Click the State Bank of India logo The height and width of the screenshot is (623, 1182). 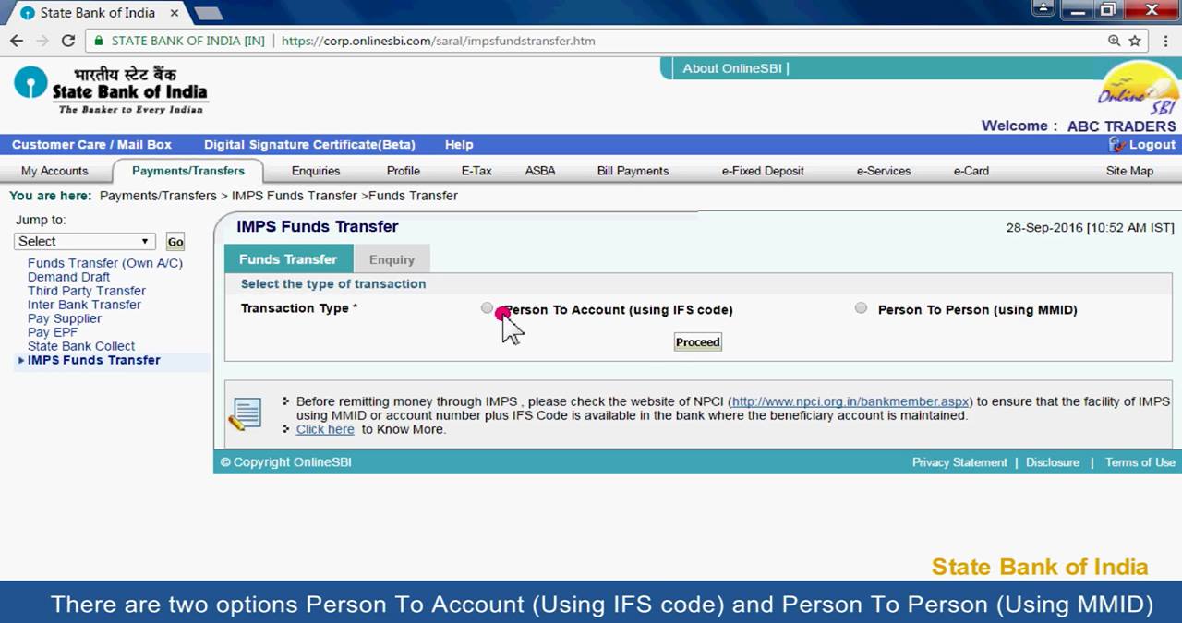[111, 90]
